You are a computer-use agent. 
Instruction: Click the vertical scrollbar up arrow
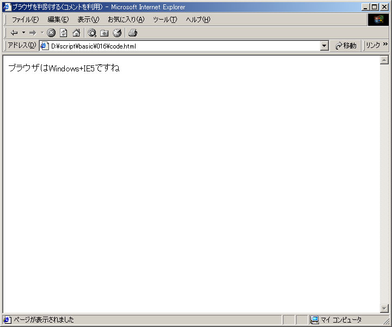384,60
